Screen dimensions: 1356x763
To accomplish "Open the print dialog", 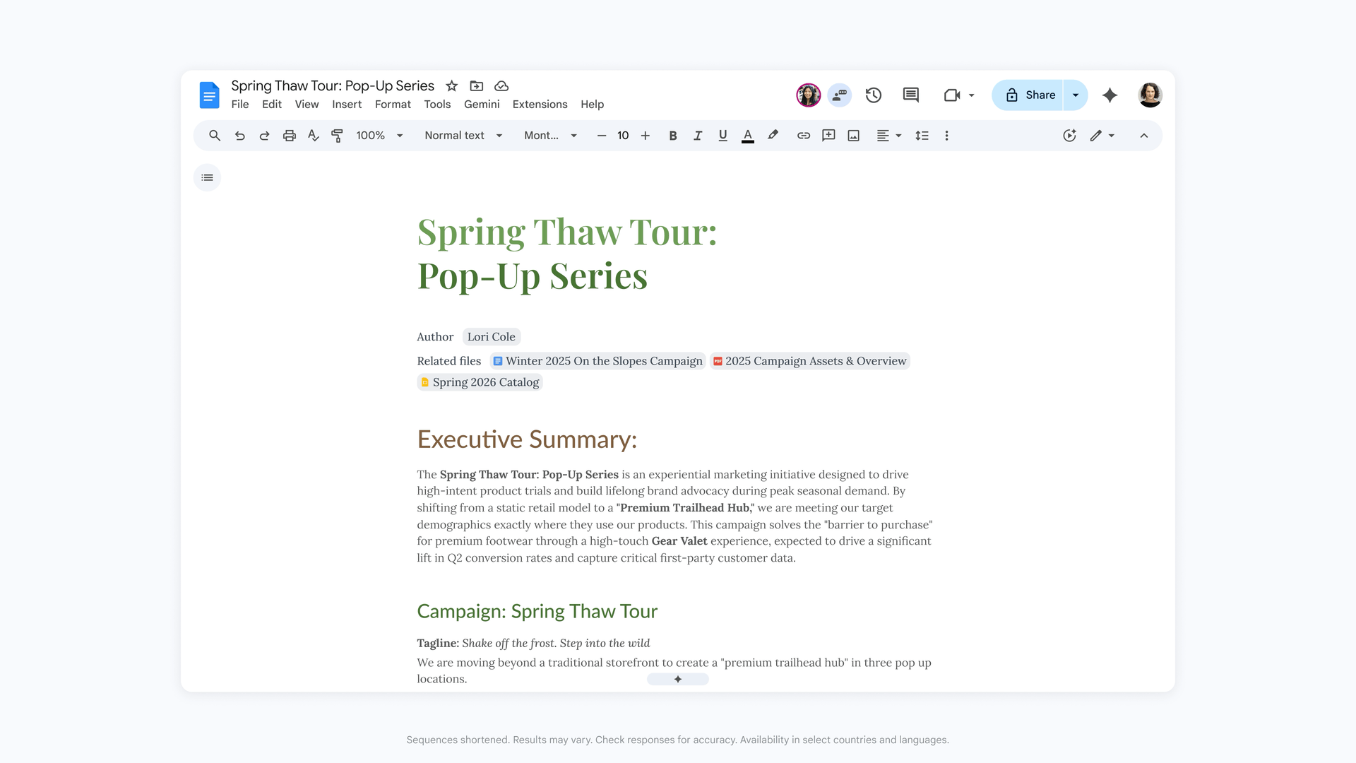I will pos(289,135).
